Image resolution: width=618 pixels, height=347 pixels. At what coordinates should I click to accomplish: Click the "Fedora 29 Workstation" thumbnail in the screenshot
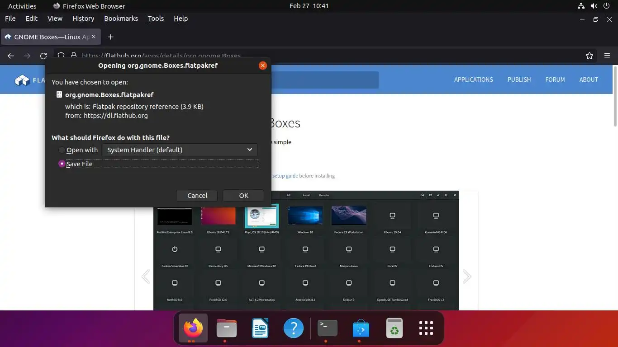click(349, 216)
